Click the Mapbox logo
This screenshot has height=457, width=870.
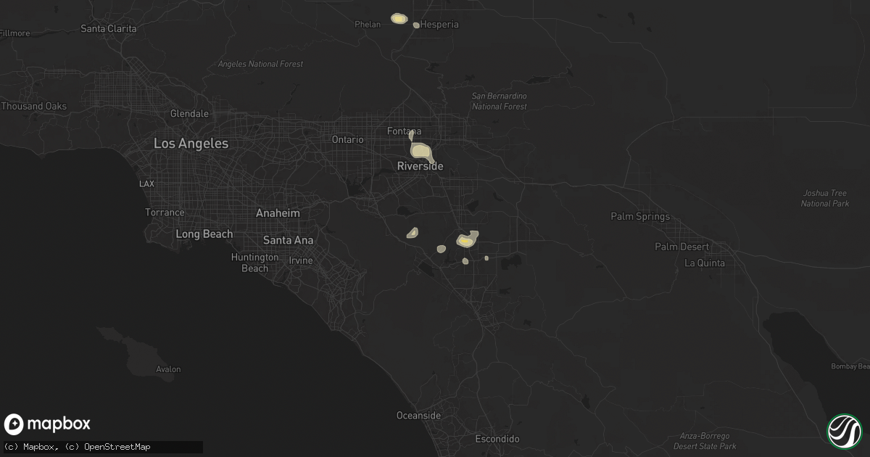point(48,424)
